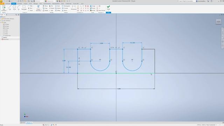The width and height of the screenshot is (224, 126).
Task: Open the File tab
Action: pyautogui.click(x=2, y=3)
